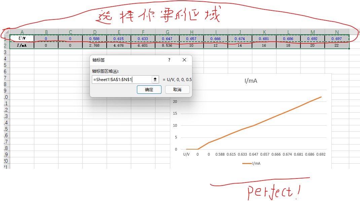Select cell with value 0.588
The image size is (360, 201).
(x=95, y=39)
